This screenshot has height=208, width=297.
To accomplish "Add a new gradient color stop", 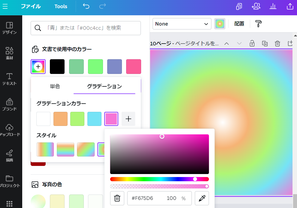I will pyautogui.click(x=128, y=119).
